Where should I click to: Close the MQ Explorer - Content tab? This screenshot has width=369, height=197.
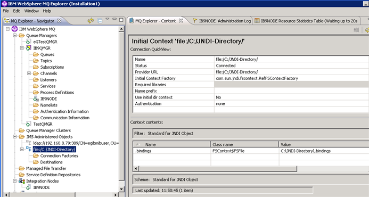[x=181, y=21]
